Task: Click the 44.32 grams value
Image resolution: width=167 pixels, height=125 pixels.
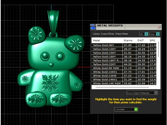Action: (x=128, y=64)
